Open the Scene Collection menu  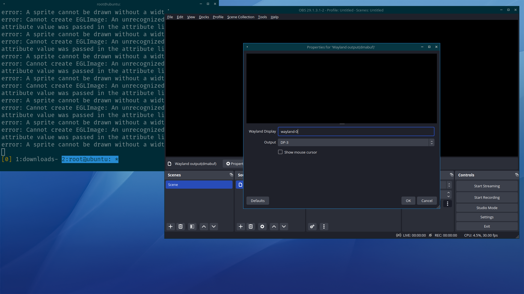point(241,17)
